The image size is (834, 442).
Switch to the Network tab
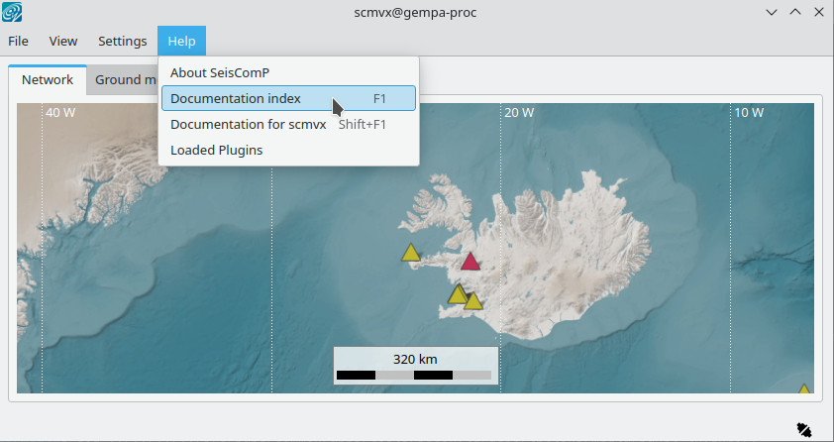[48, 80]
